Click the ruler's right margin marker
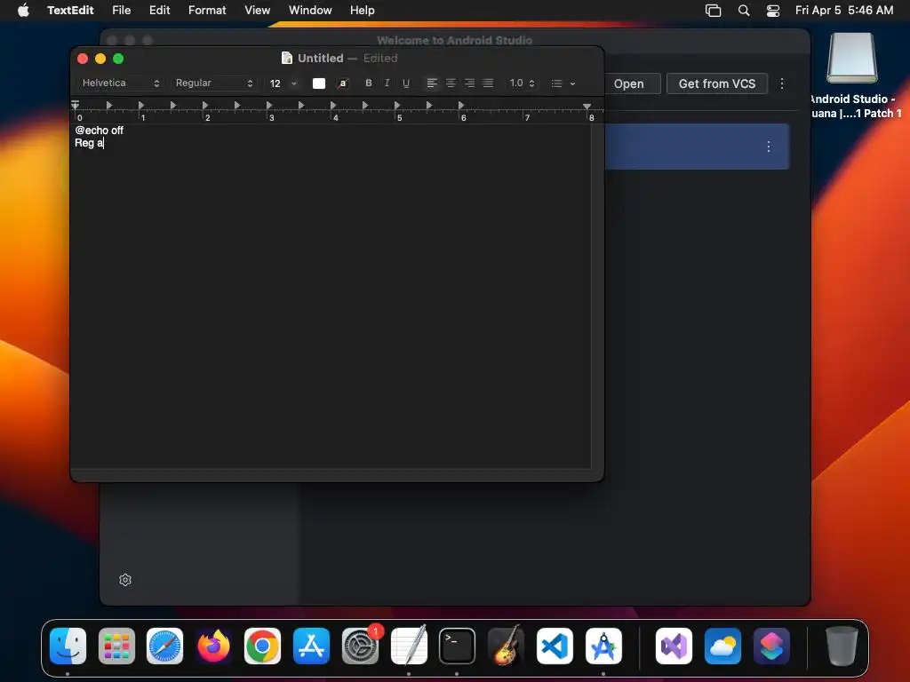 point(587,107)
